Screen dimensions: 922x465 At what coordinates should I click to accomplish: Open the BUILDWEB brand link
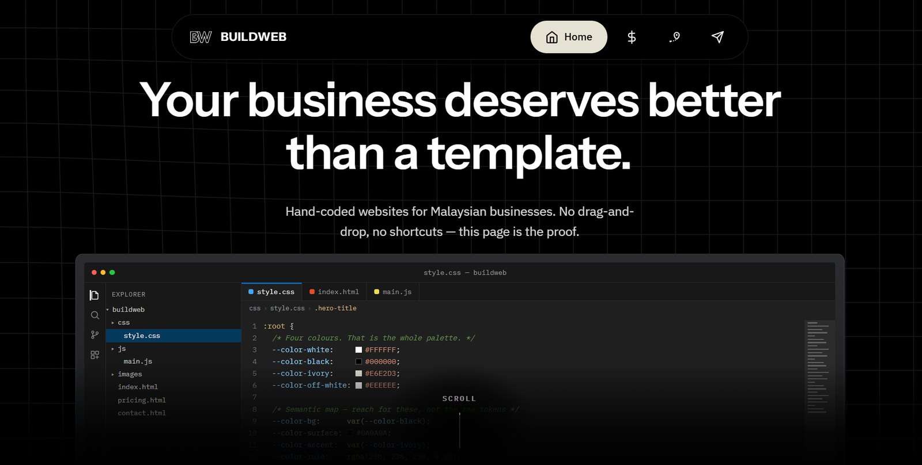(253, 37)
